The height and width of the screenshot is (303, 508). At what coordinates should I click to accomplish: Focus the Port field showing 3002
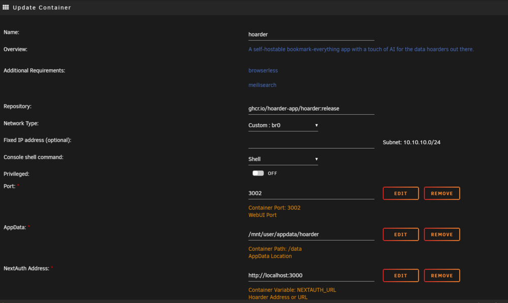click(311, 193)
